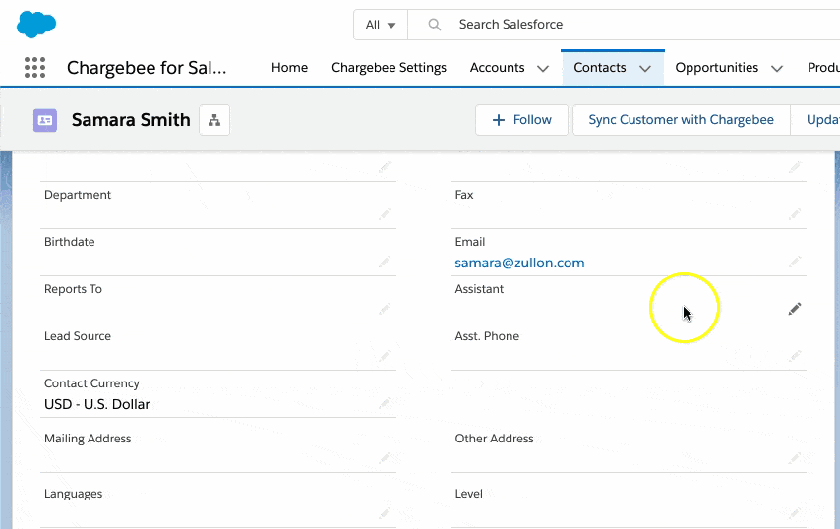Expand the Opportunities tab chevron
This screenshot has height=529, width=840.
[777, 69]
